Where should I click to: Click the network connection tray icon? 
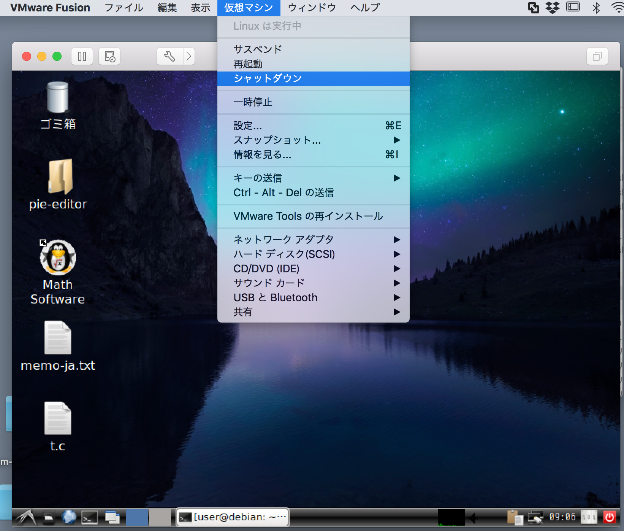point(536,517)
